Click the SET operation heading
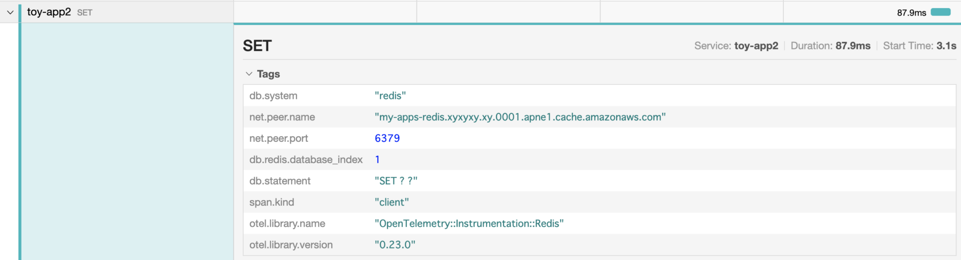This screenshot has width=961, height=260. click(x=257, y=46)
